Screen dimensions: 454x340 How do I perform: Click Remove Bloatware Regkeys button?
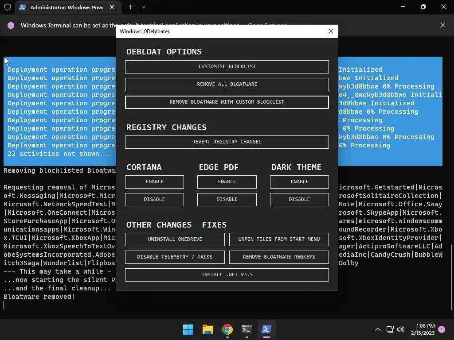pyautogui.click(x=279, y=257)
